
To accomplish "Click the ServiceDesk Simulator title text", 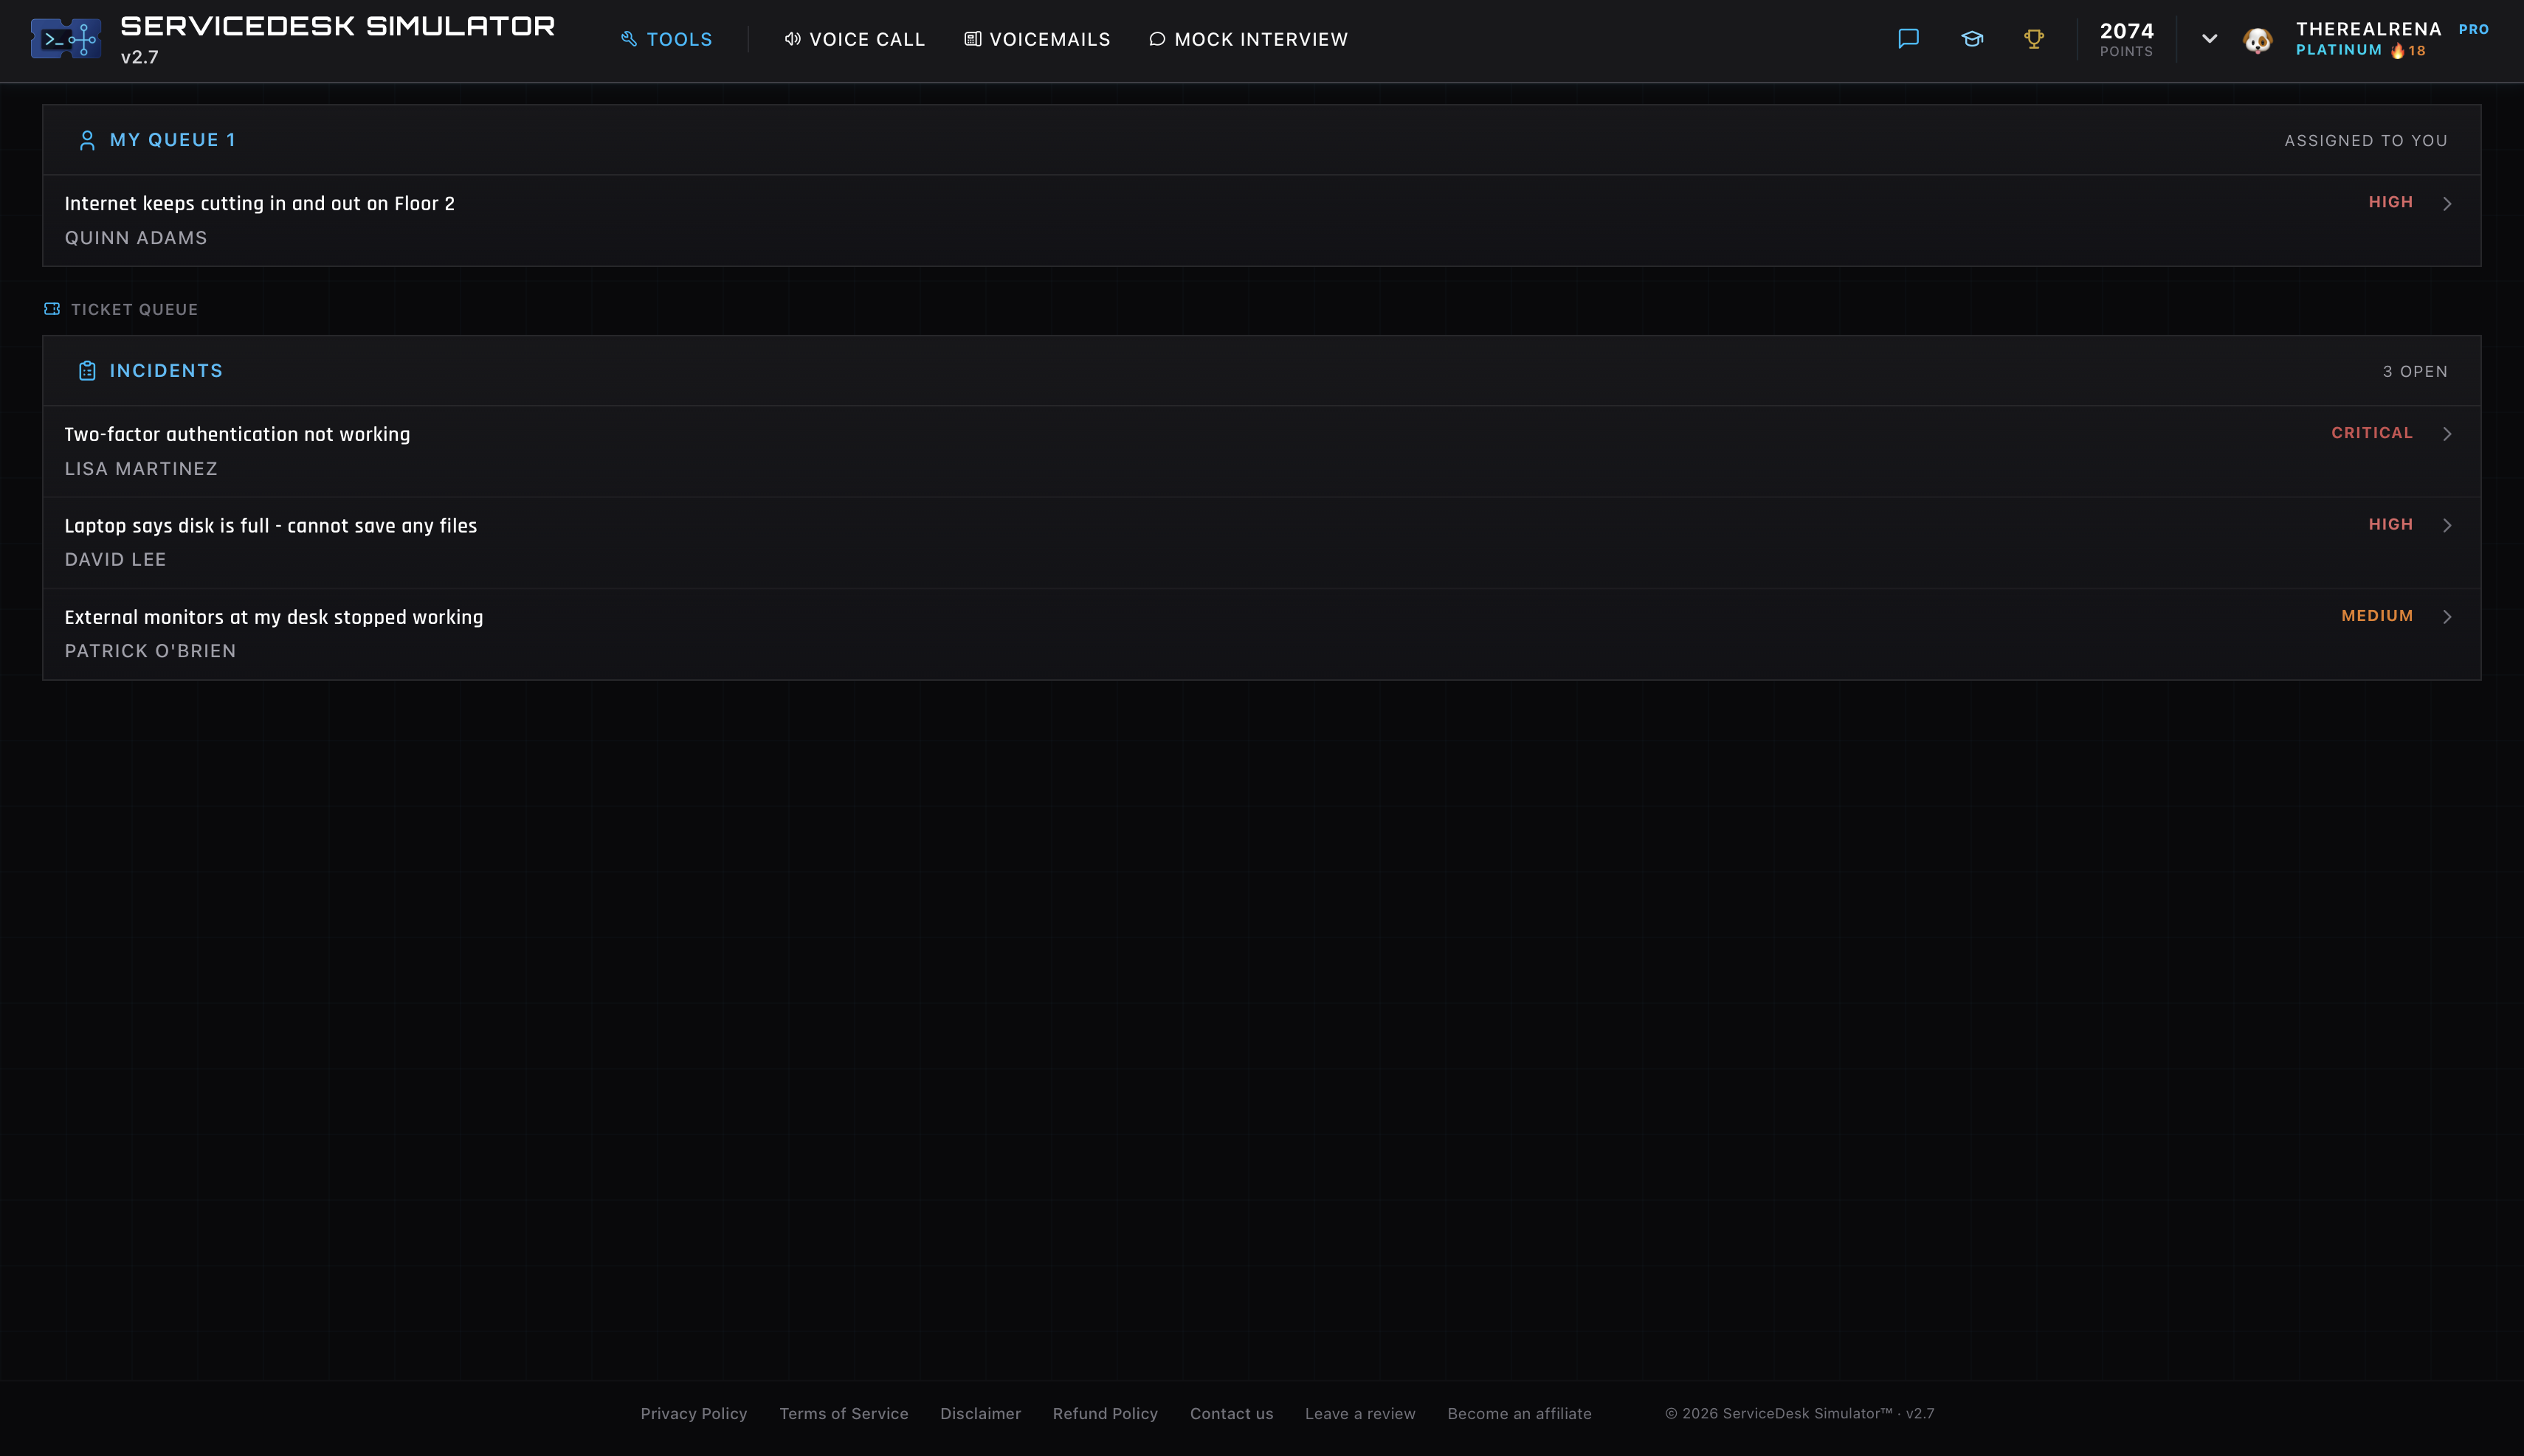I will click(337, 26).
